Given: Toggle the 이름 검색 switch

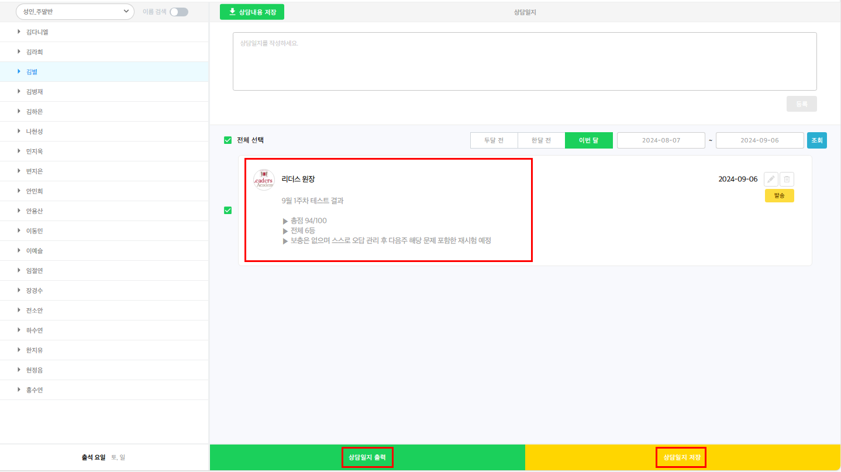Looking at the screenshot, I should [179, 12].
